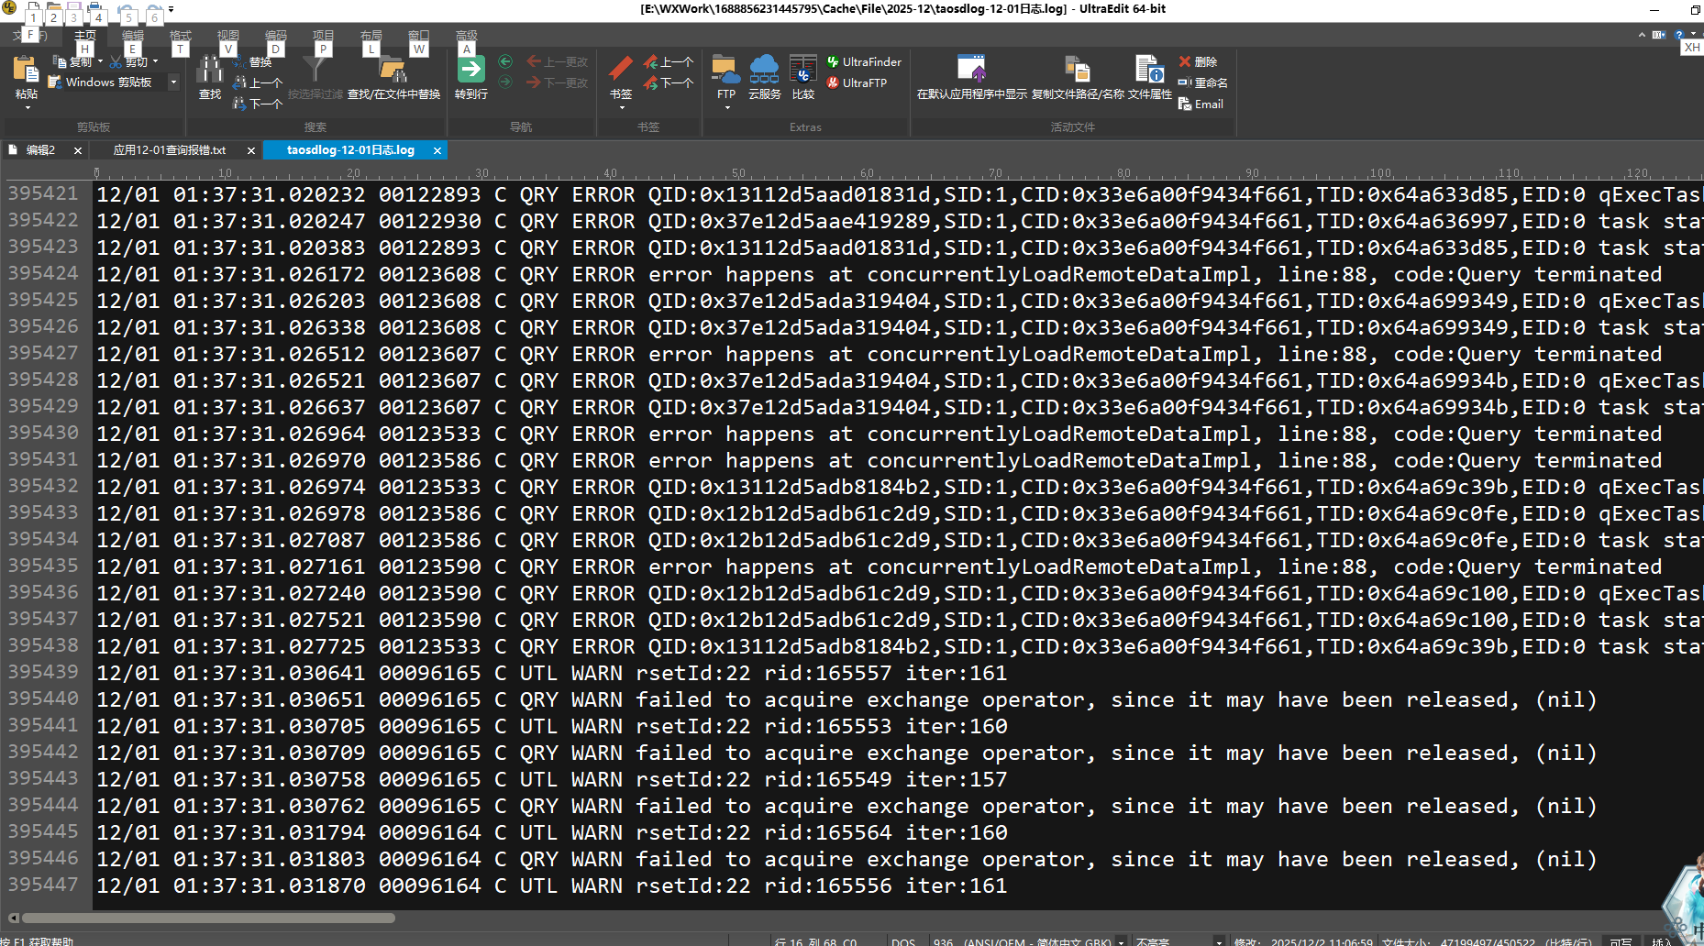Image resolution: width=1704 pixels, height=946 pixels.
Task: Click the Email button in active file group
Action: (1201, 104)
